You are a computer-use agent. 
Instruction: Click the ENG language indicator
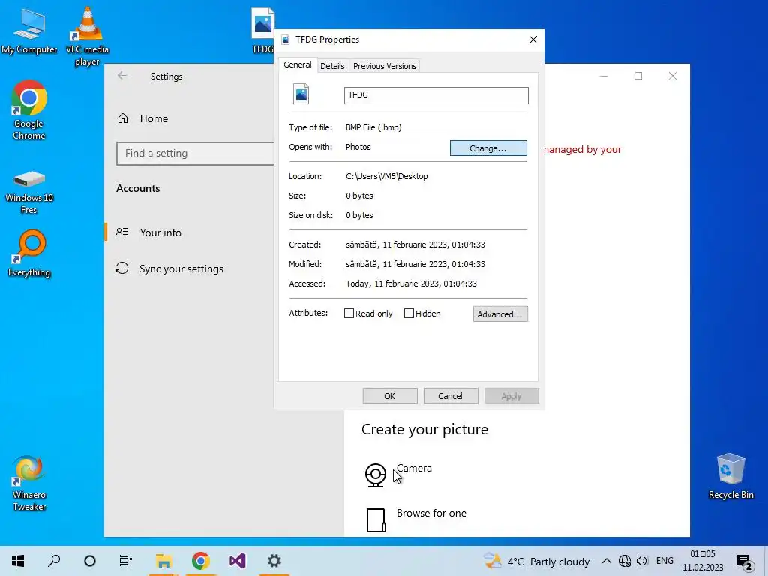[664, 561]
